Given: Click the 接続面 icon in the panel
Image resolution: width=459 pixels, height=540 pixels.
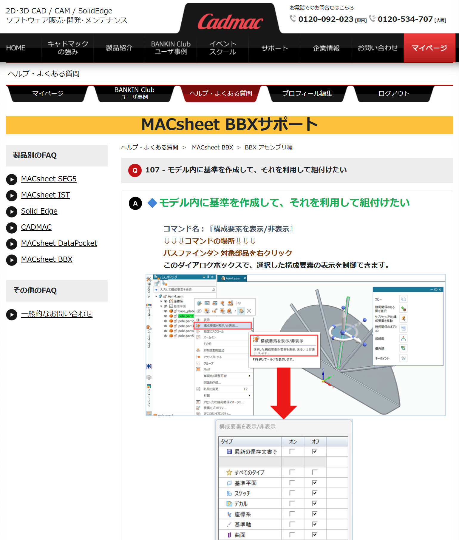Looking at the screenshot, I should [x=403, y=338].
